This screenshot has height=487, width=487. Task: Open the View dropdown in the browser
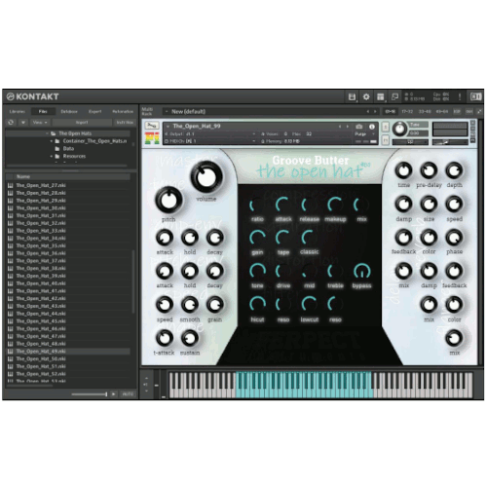tap(40, 123)
